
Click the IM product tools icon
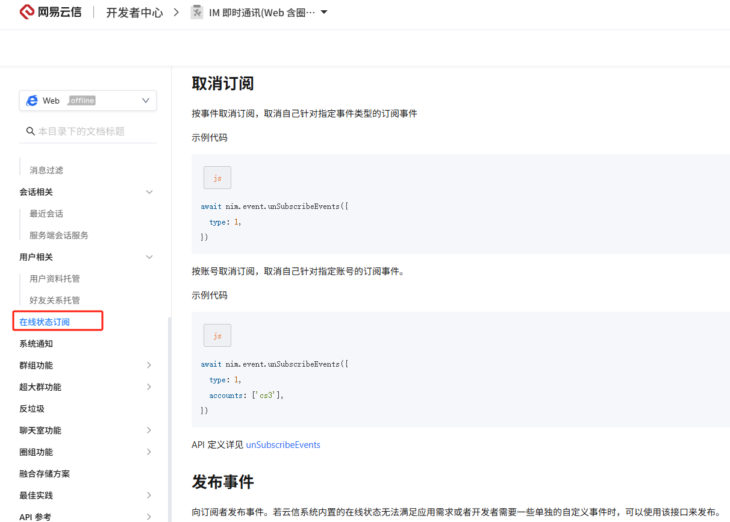tap(197, 12)
